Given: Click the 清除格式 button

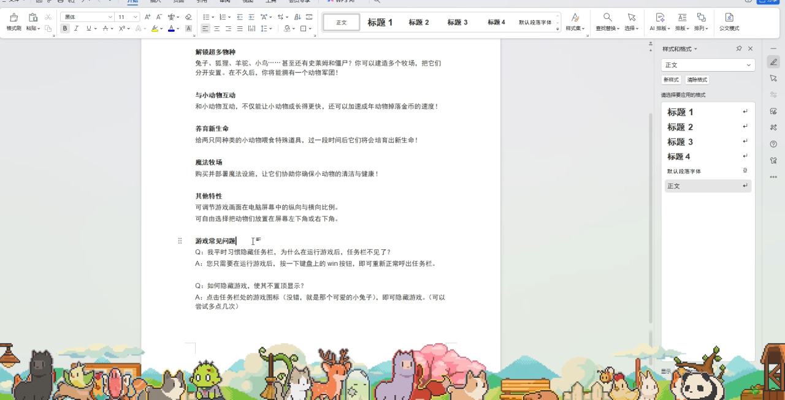Looking at the screenshot, I should point(697,80).
